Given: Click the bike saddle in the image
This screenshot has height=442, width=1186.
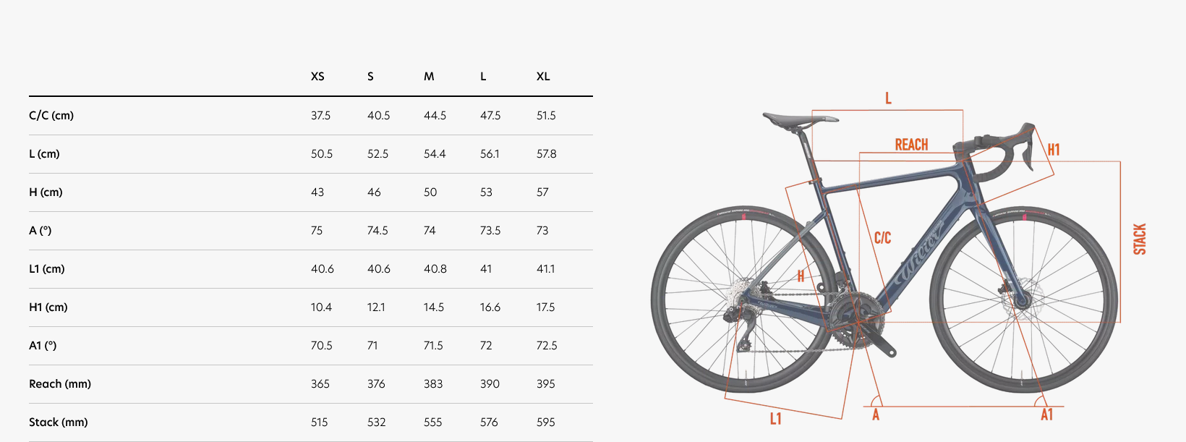Looking at the screenshot, I should [799, 119].
